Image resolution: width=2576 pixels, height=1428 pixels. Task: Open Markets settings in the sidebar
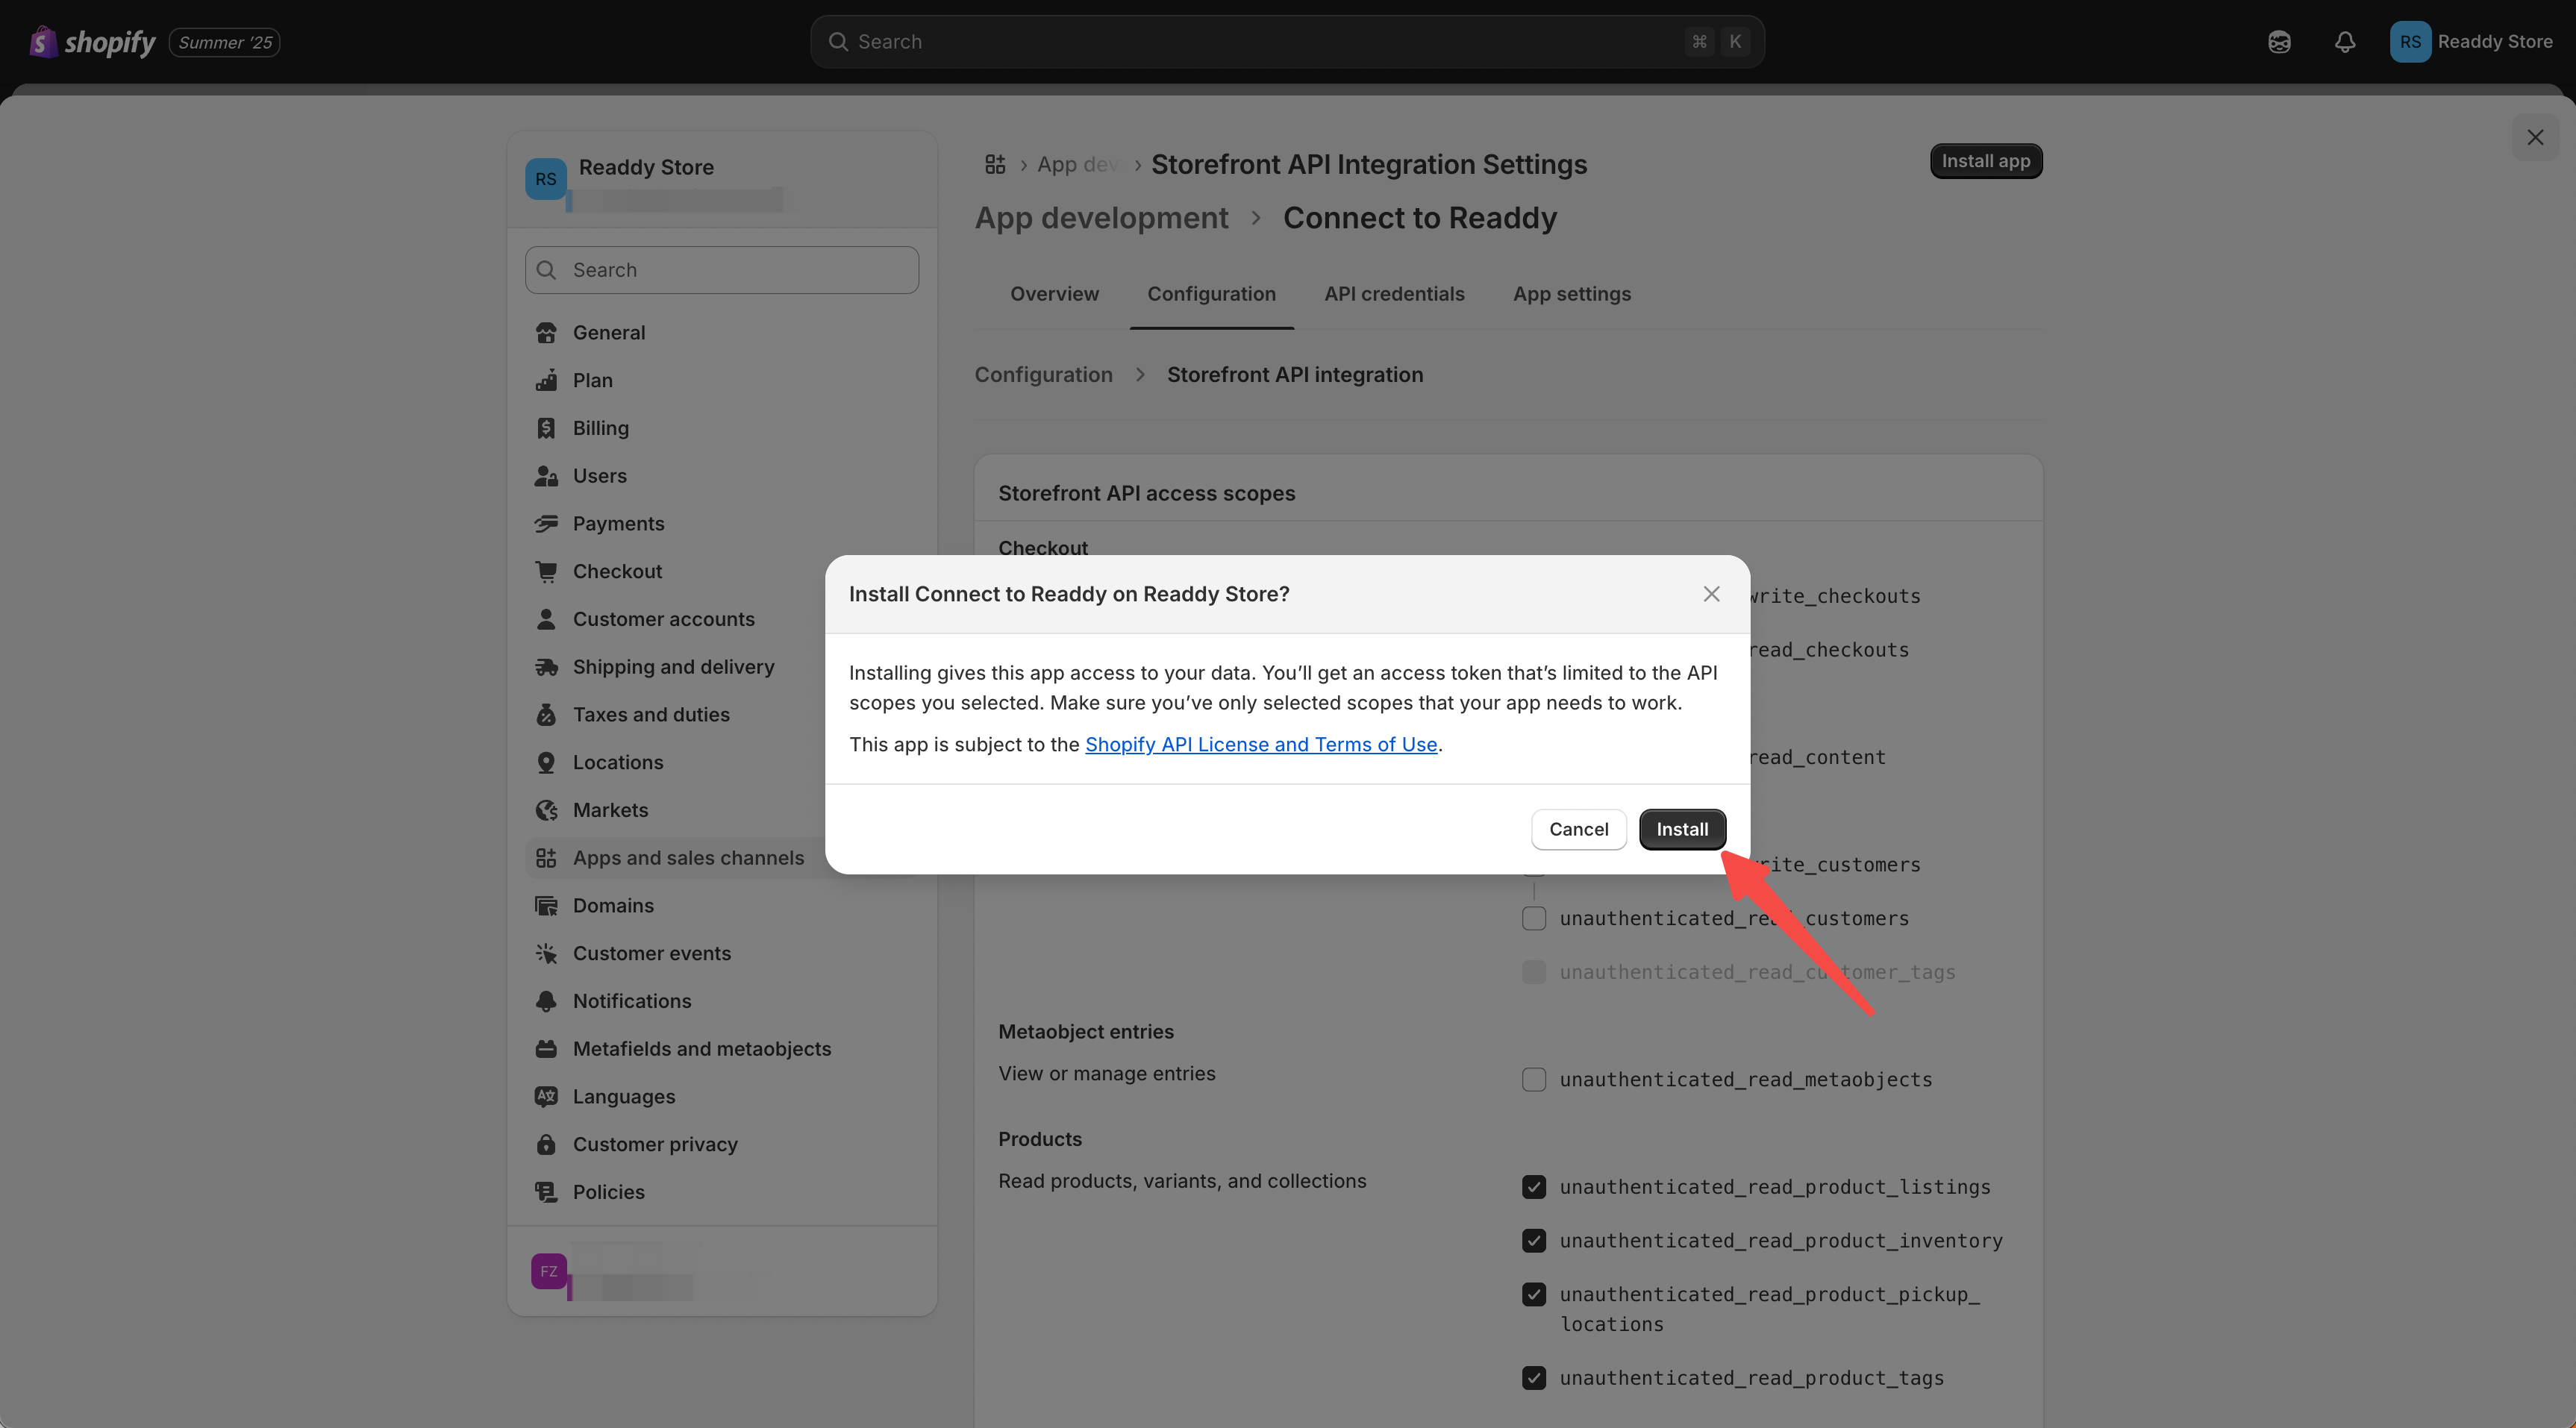[609, 810]
